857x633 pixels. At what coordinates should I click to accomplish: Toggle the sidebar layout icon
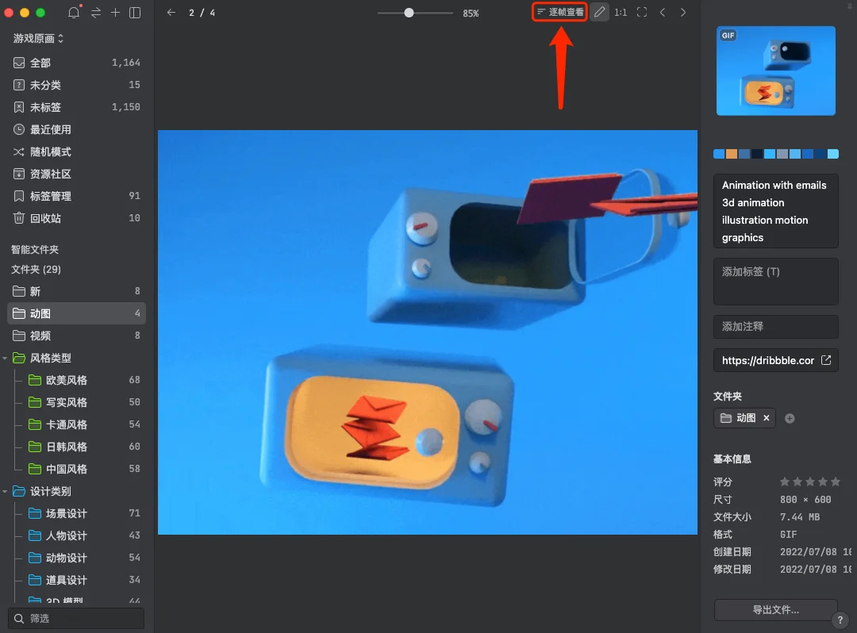[x=135, y=13]
